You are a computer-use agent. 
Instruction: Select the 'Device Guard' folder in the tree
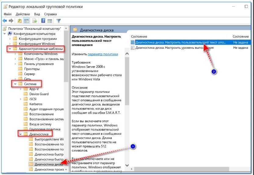pos(39,94)
